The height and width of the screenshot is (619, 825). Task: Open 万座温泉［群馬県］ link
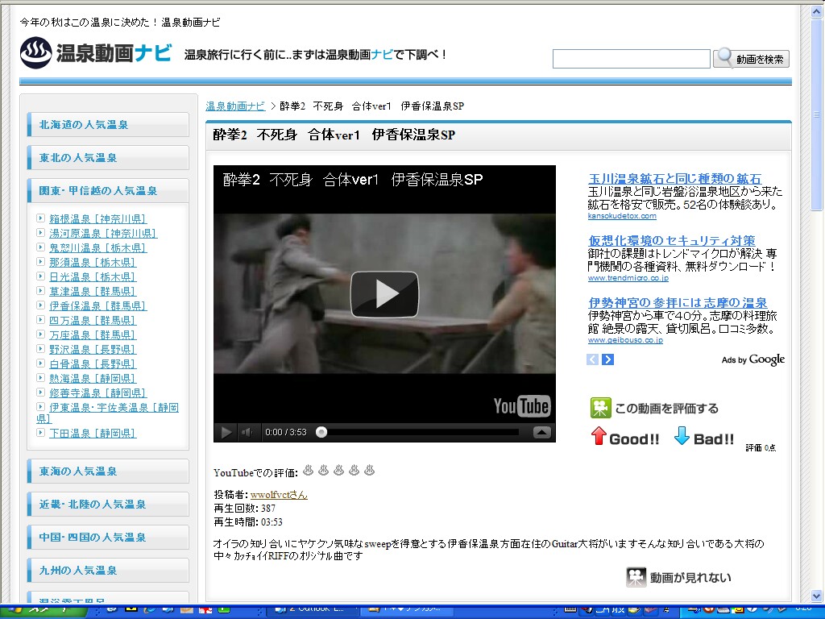93,334
